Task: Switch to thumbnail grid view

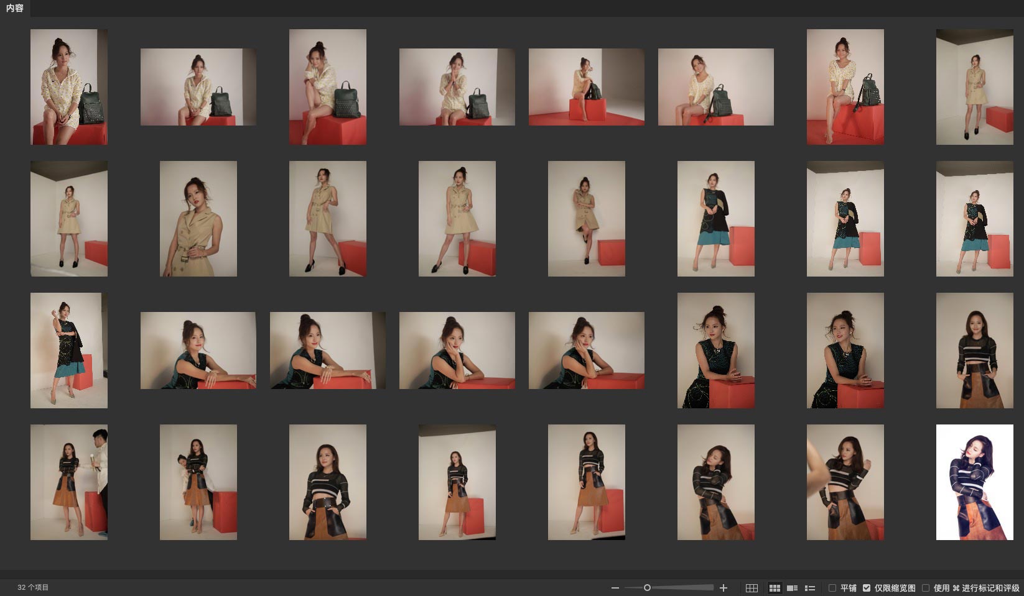Action: (775, 588)
